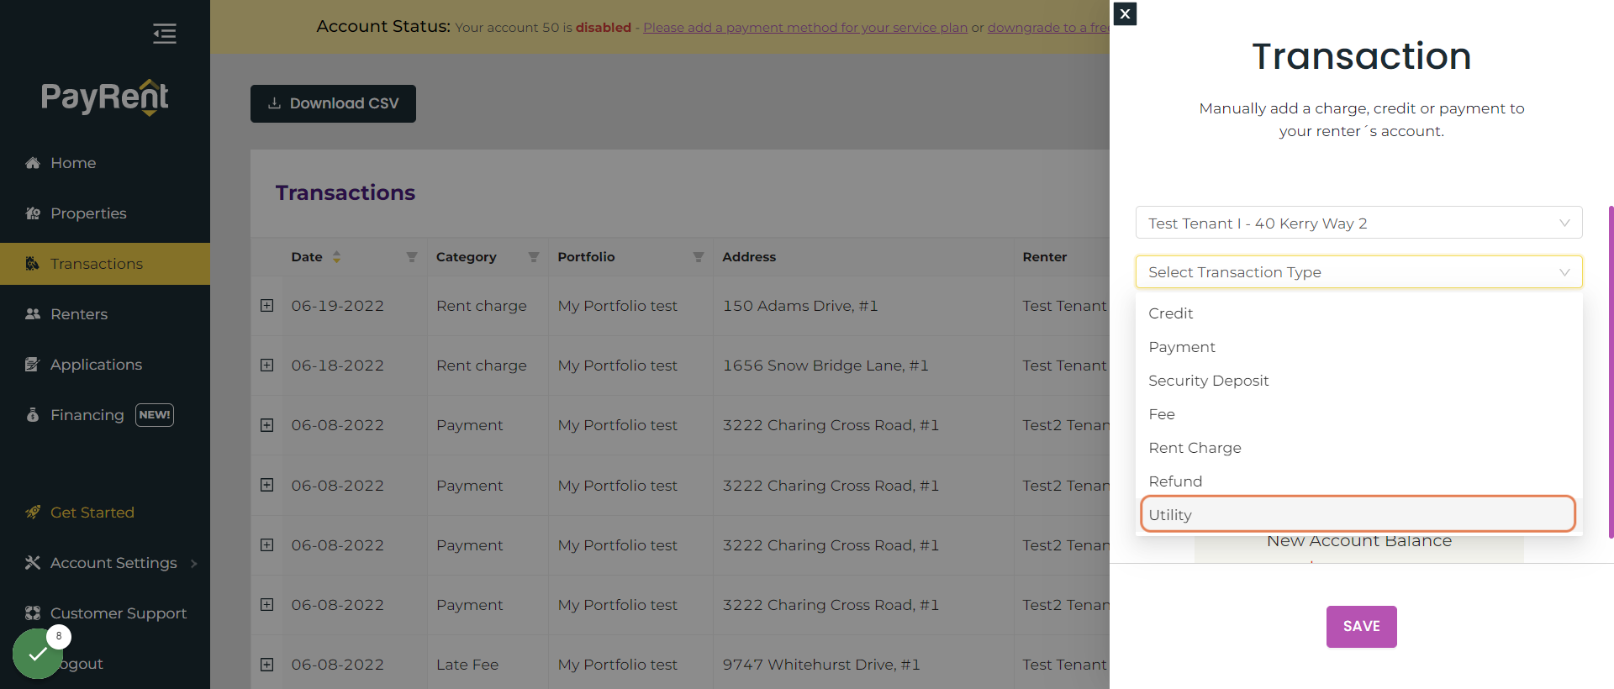This screenshot has height=689, width=1614.
Task: Click the Get Started rocket icon
Action: click(33, 513)
